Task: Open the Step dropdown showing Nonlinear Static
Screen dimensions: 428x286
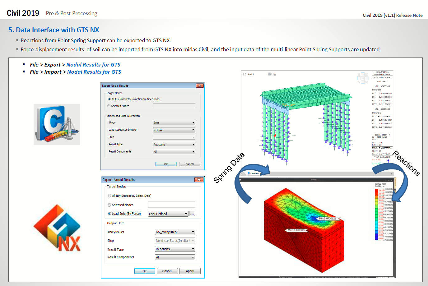Action: point(175,241)
